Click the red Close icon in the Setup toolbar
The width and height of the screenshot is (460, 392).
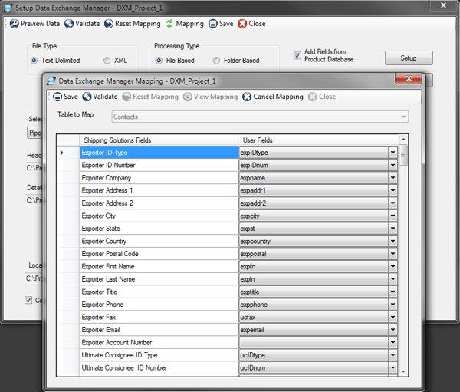[242, 24]
